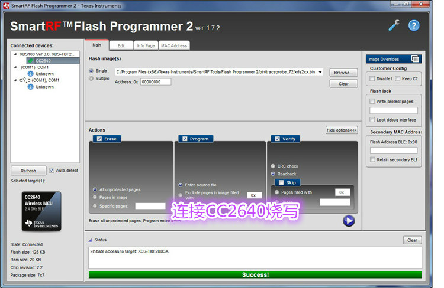Click the CC2640 Wireless MCU chip picture
The image size is (444, 288).
pyautogui.click(x=41, y=211)
